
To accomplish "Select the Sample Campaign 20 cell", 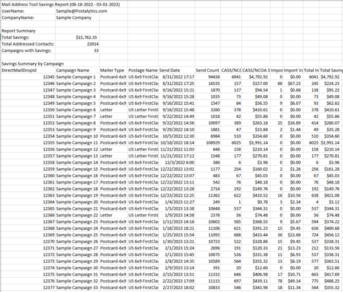I will click(x=77, y=202).
